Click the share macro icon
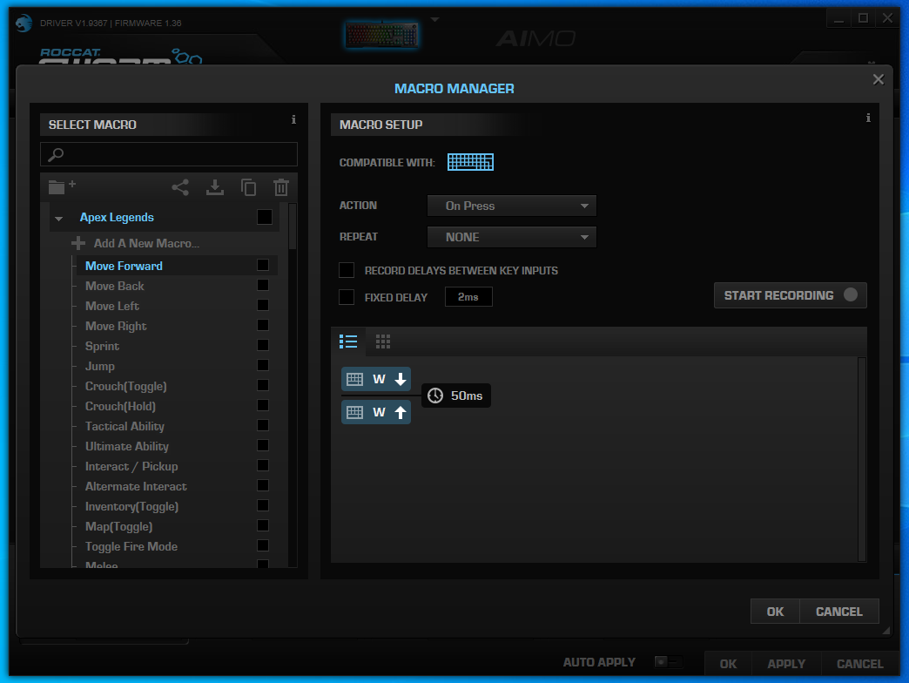 tap(180, 187)
